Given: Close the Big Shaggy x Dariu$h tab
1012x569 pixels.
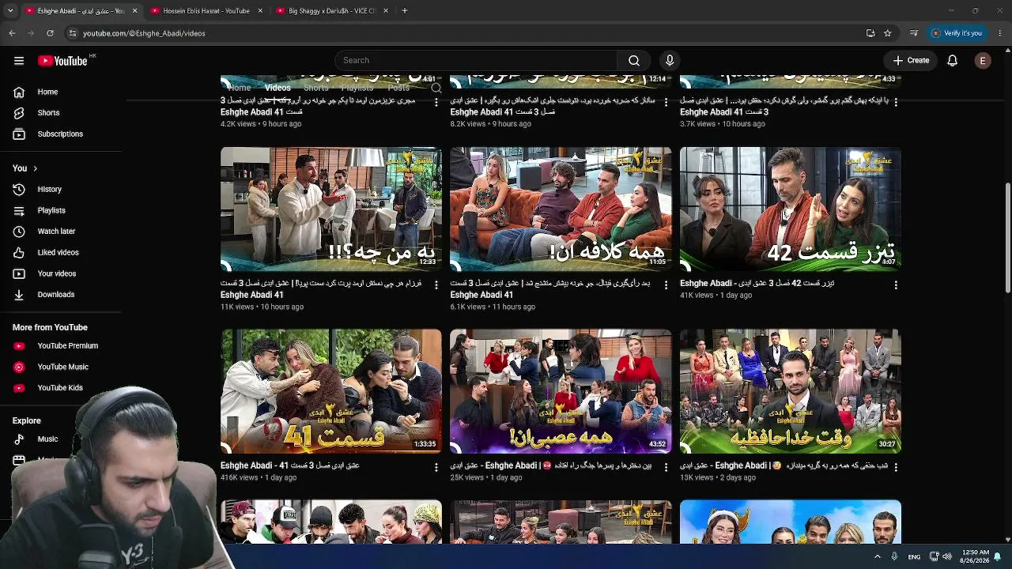Looking at the screenshot, I should tap(386, 11).
